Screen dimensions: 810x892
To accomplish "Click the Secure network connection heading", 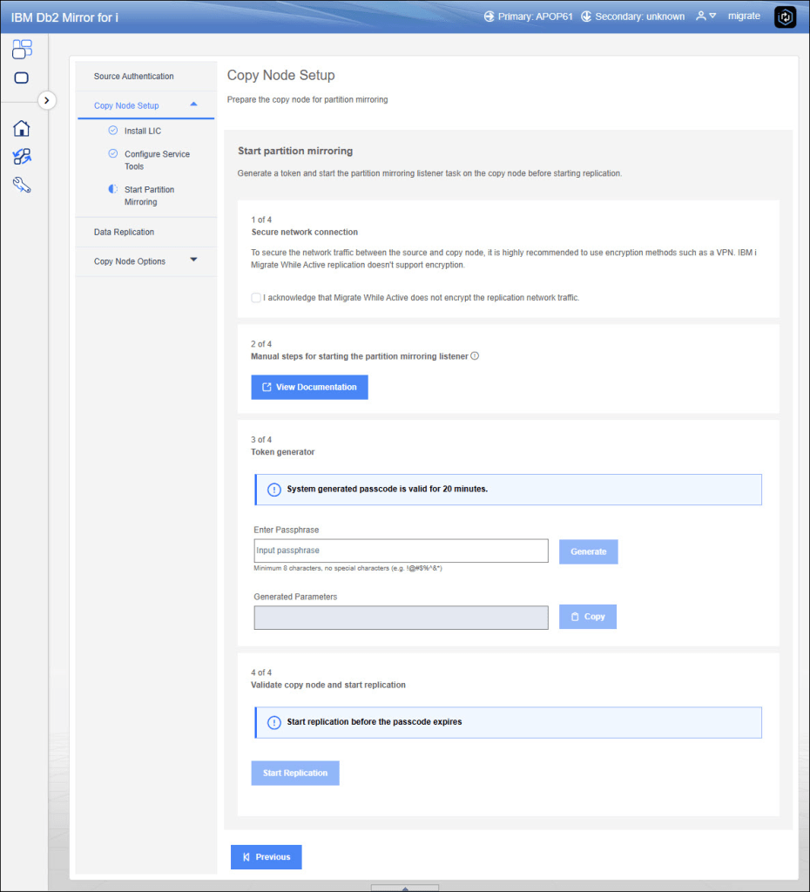I will tap(304, 232).
